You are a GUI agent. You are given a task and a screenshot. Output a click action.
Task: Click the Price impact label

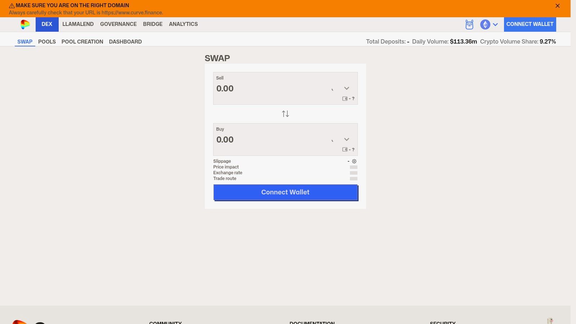(x=226, y=167)
